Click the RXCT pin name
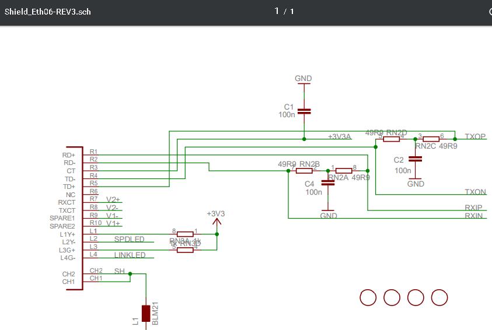The width and height of the screenshot is (492, 330). [67, 202]
